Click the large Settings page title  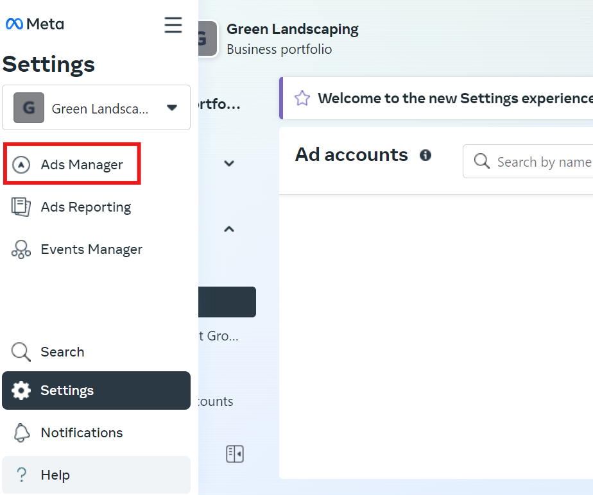48,64
